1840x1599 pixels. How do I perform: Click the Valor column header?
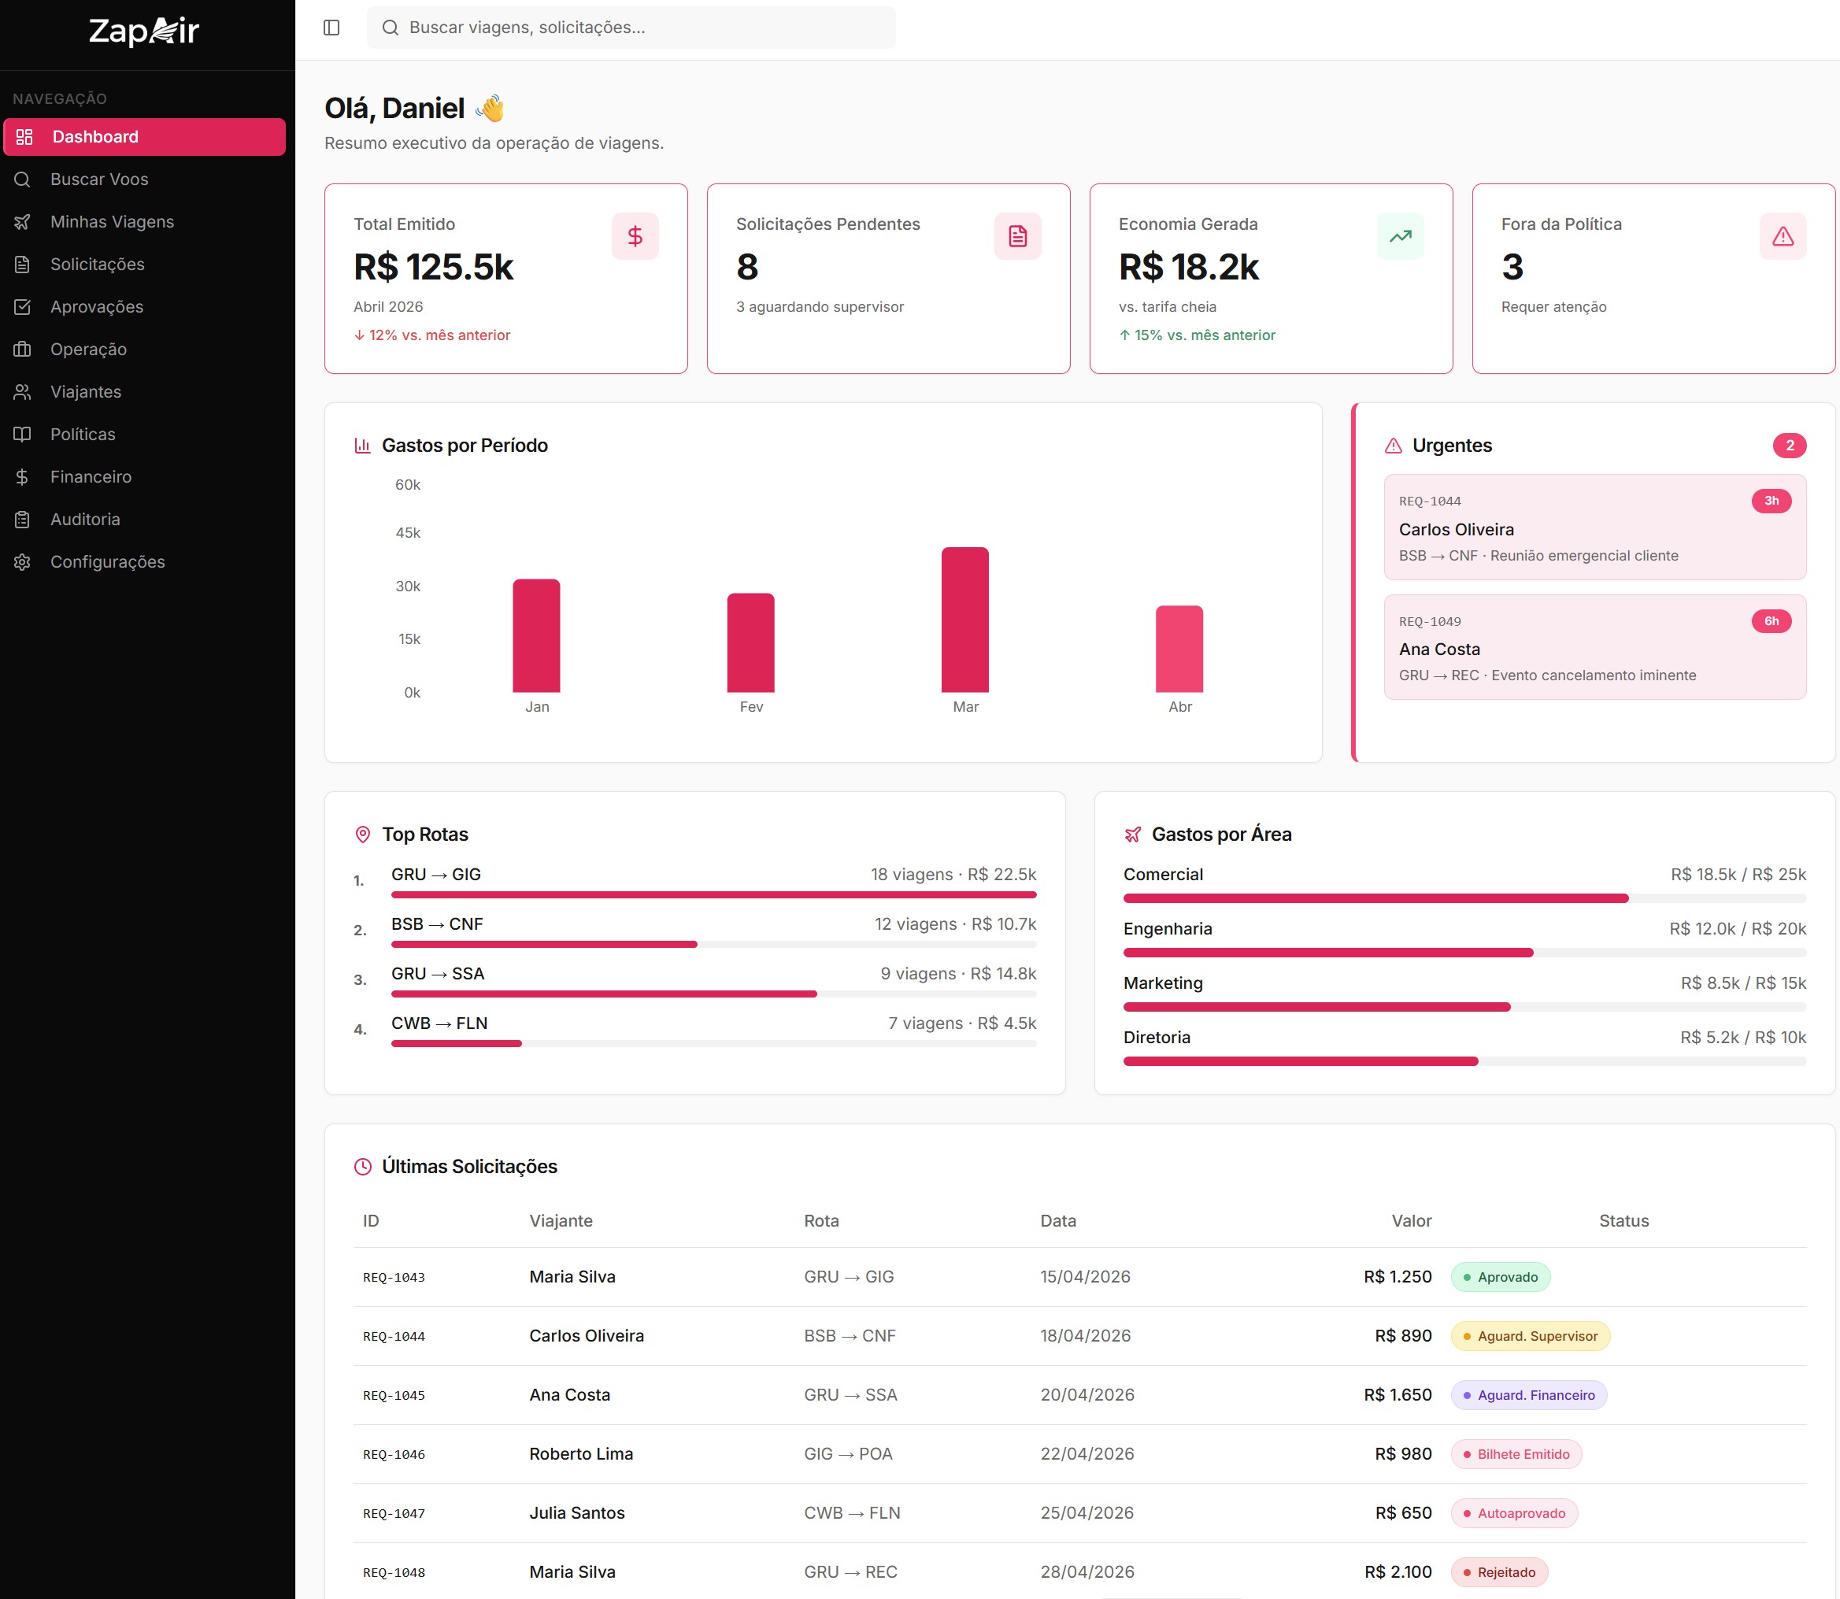(1412, 1220)
